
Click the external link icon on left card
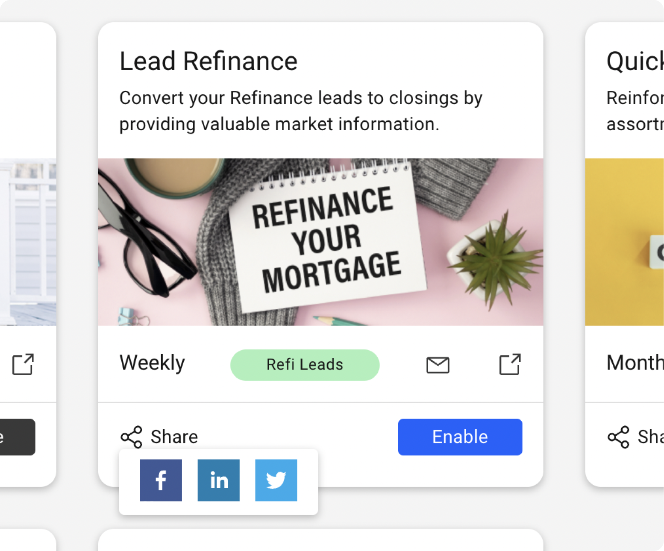23,364
